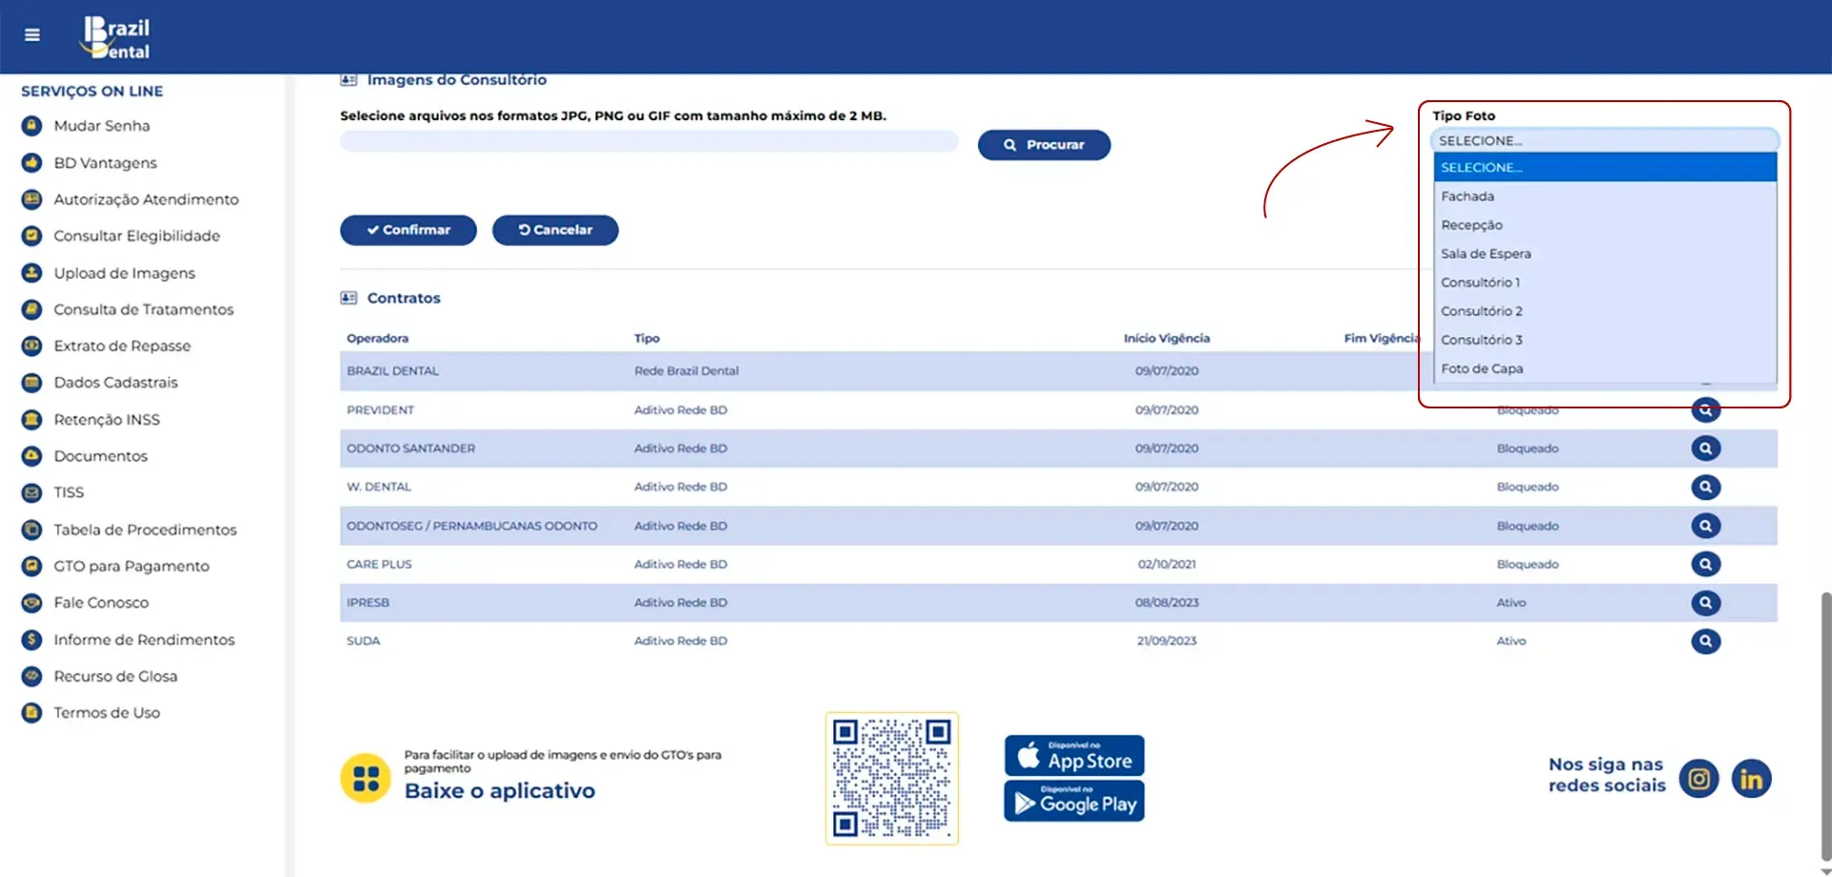
Task: Choose Sala de Espera option
Action: tap(1486, 254)
